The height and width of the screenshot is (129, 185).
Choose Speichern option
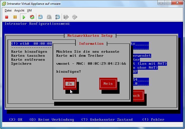[21, 64]
